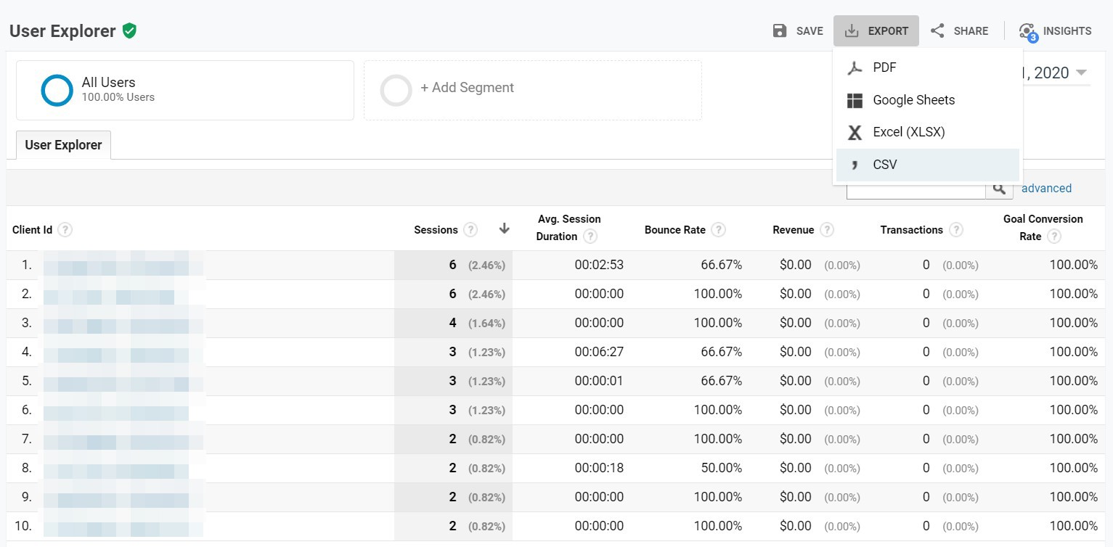Click the search magnifier button
Screen dimensions: 1113x547
point(999,189)
